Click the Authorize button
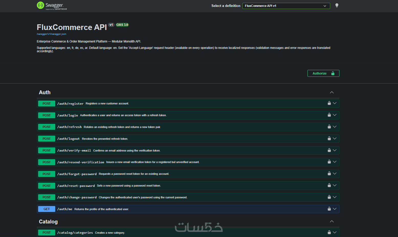398x237 pixels. [x=323, y=73]
